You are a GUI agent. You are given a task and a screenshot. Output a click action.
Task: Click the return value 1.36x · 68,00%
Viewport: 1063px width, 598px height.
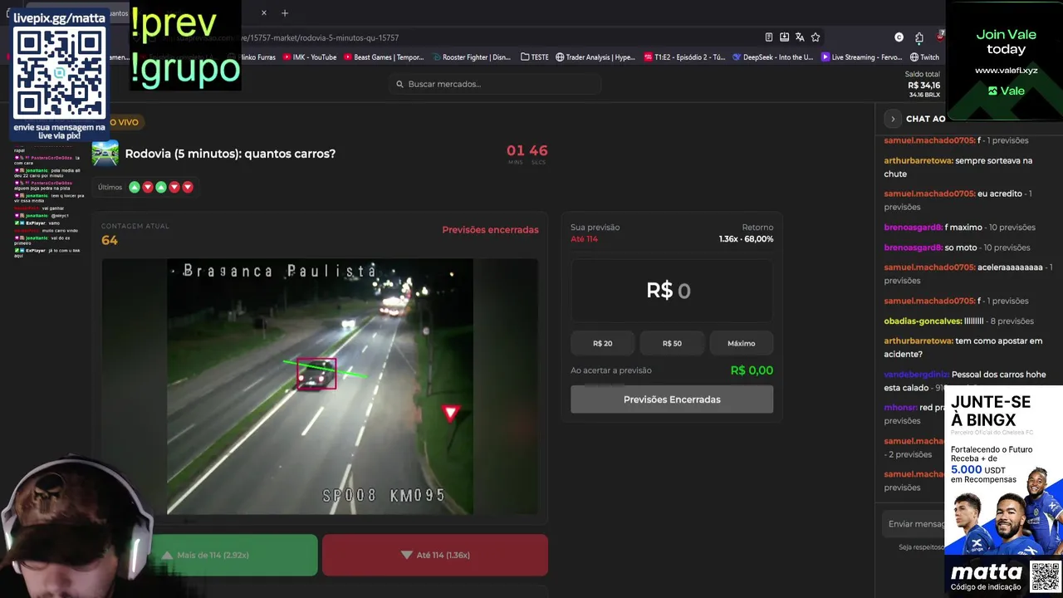pyautogui.click(x=746, y=239)
